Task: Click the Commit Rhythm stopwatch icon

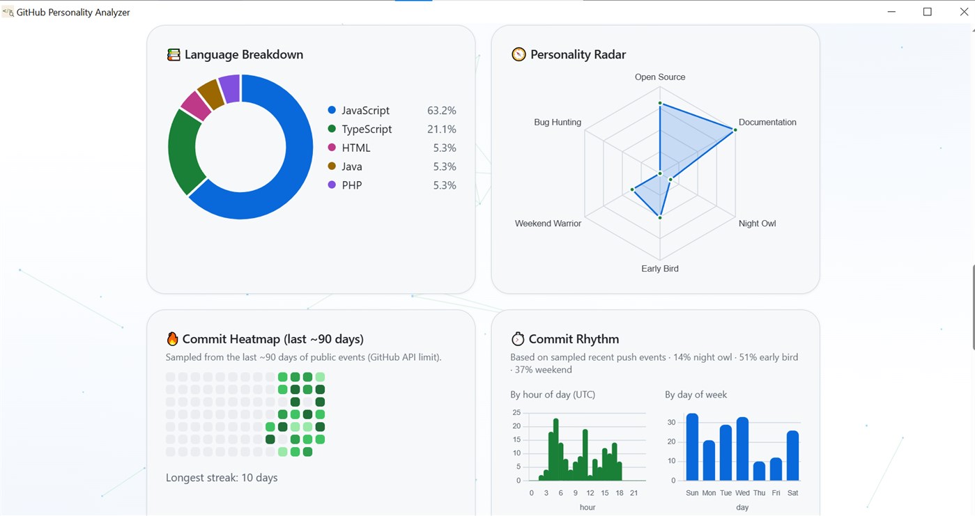Action: click(518, 339)
